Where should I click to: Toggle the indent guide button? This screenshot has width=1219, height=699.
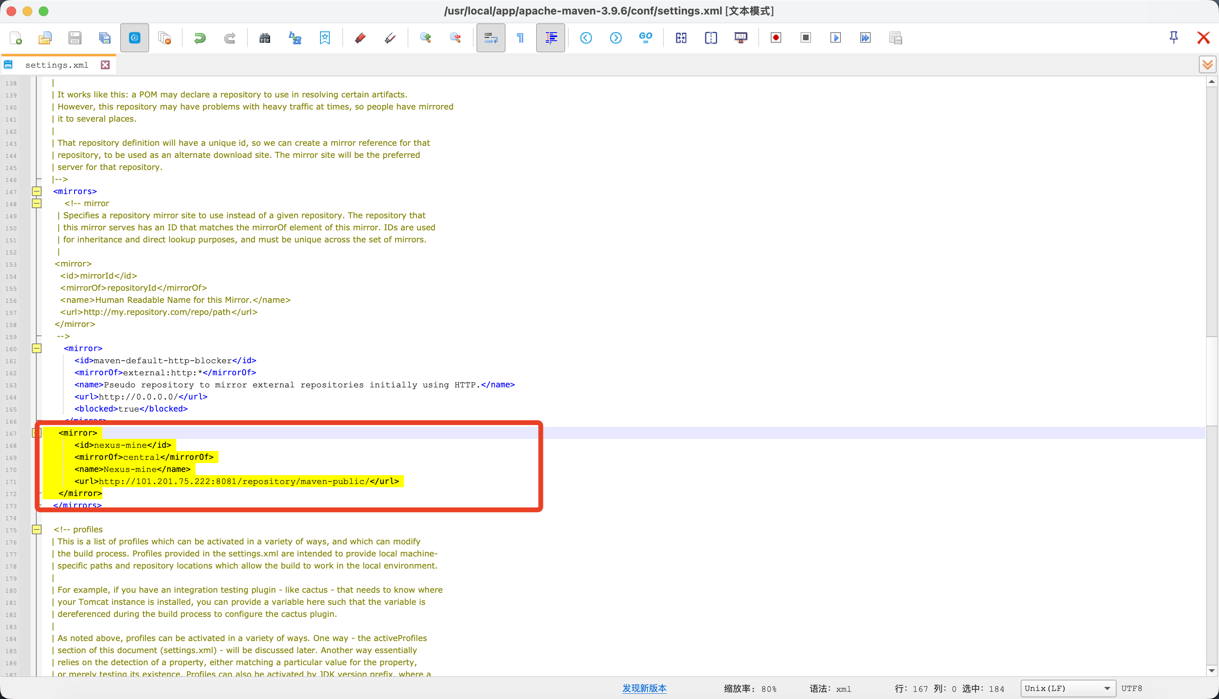[x=551, y=38]
